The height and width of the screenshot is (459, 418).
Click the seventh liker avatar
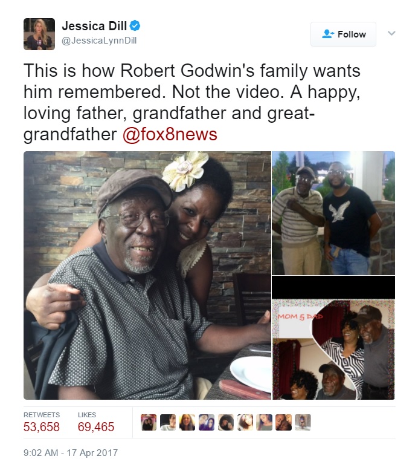(264, 422)
